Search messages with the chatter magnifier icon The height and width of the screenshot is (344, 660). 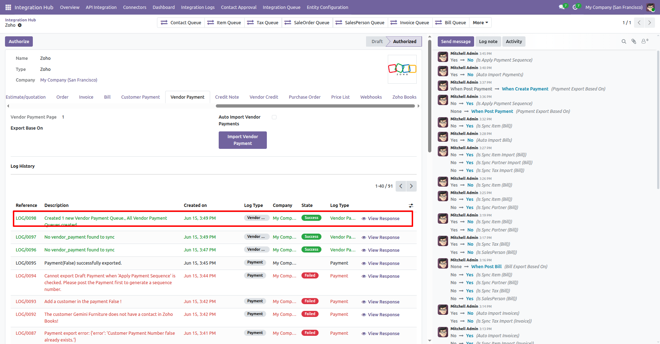click(624, 42)
